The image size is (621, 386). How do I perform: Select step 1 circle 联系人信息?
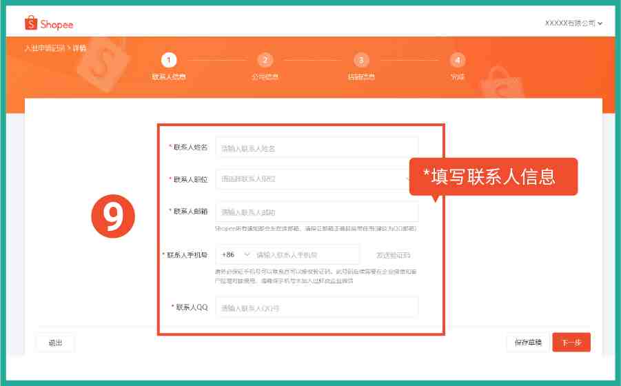(169, 60)
